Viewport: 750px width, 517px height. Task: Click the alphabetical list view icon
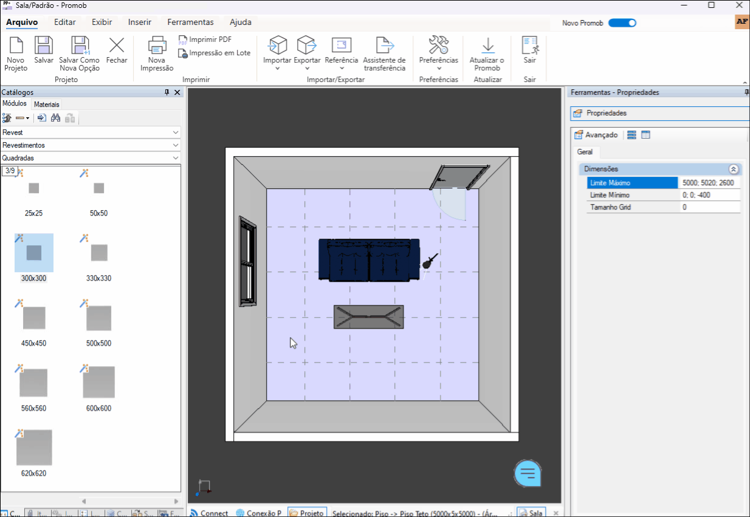[645, 135]
